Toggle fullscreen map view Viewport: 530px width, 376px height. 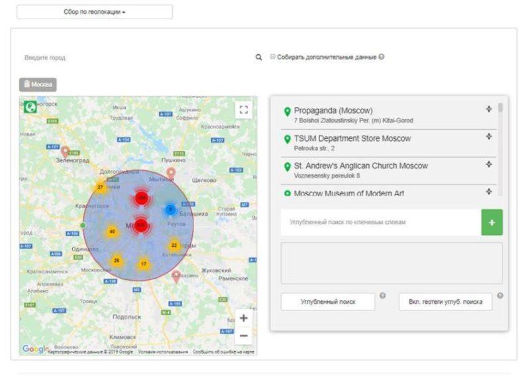pos(244,110)
